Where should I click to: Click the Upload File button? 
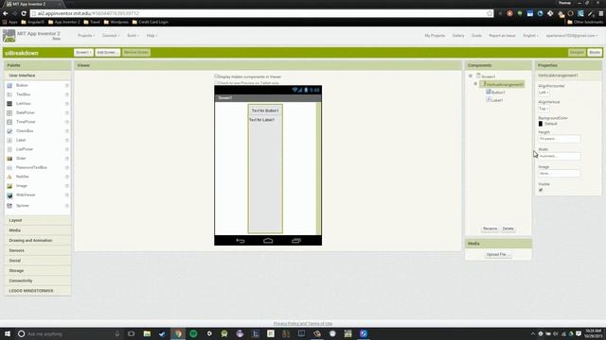[x=498, y=254]
